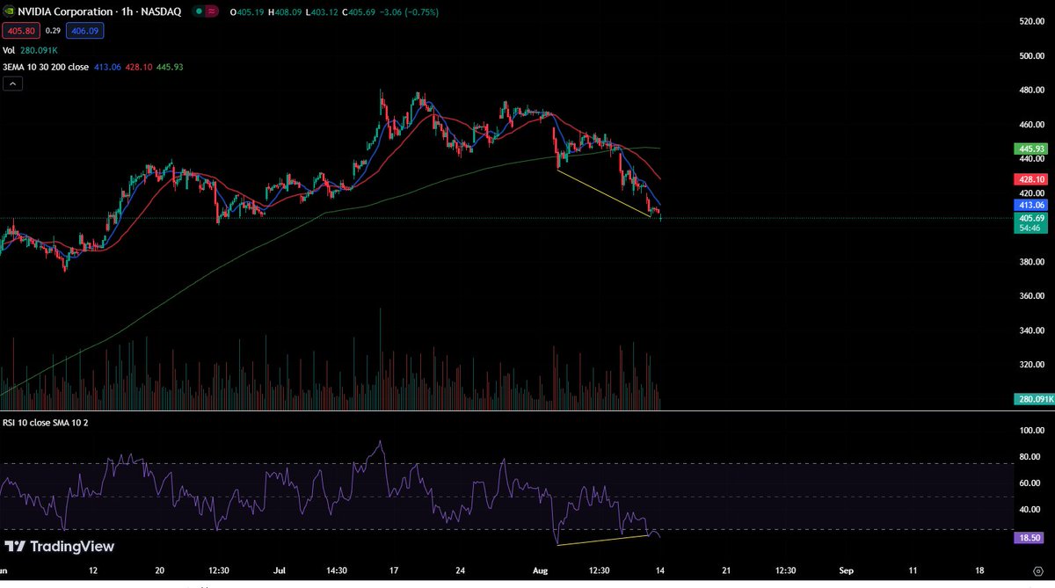This screenshot has height=588, width=1055.
Task: Click the pink approximate data indicator icon
Action: [212, 12]
